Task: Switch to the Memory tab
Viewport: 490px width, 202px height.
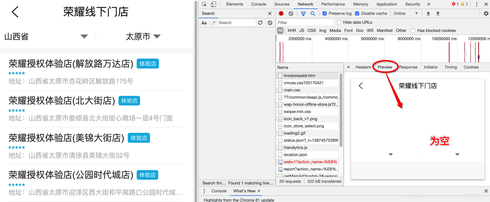Action: pos(361,4)
